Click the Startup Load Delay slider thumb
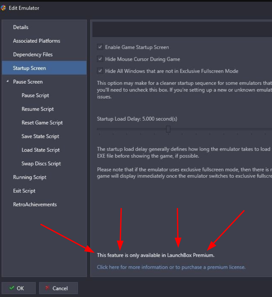Viewport: 272px width, 297px height. tap(168, 129)
